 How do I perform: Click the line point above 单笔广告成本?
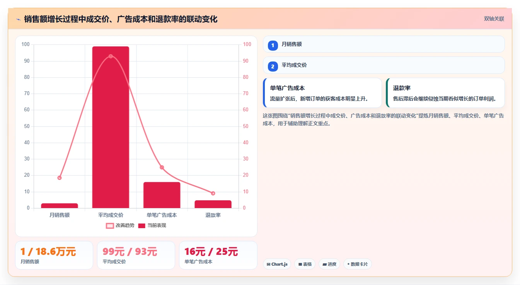click(162, 167)
